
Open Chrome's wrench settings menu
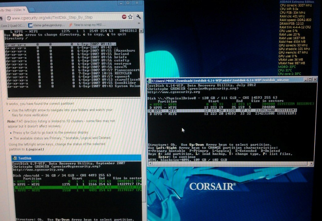[x=139, y=17]
